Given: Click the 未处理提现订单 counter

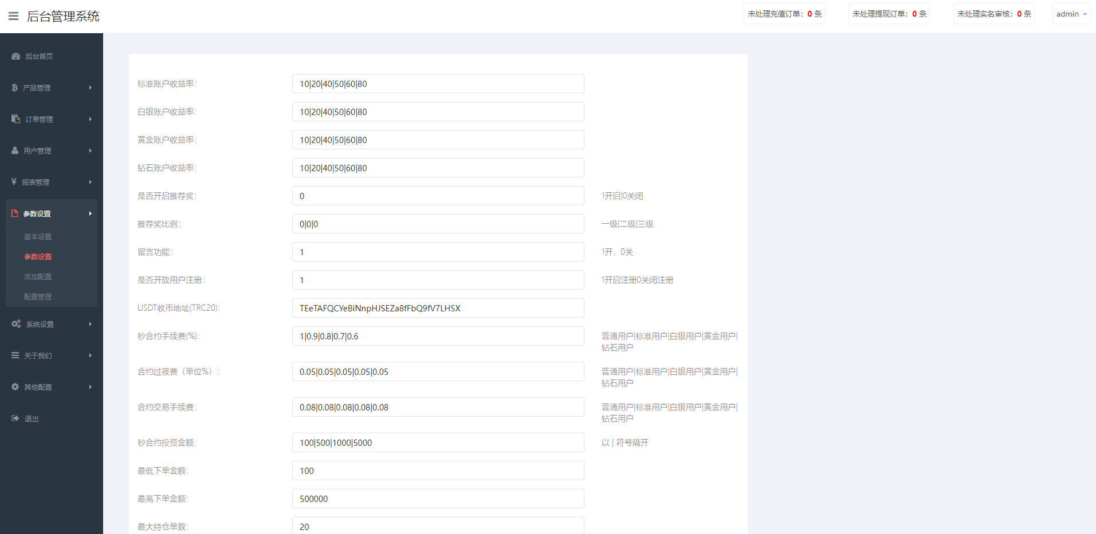Looking at the screenshot, I should 889,13.
